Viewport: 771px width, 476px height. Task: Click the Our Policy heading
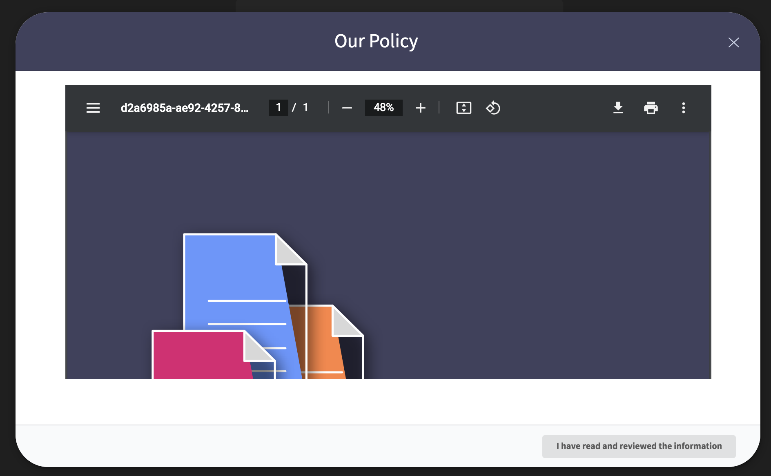[x=376, y=41]
